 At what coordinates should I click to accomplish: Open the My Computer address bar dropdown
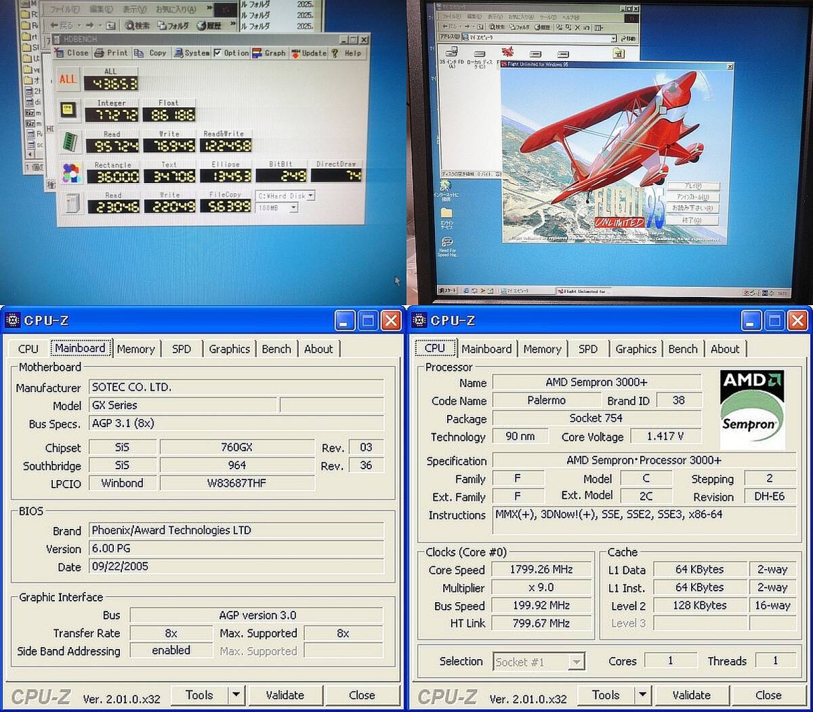(614, 38)
